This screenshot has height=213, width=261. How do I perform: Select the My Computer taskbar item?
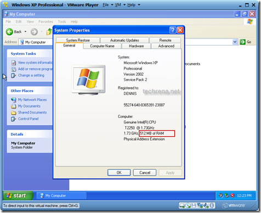[x=61, y=195]
